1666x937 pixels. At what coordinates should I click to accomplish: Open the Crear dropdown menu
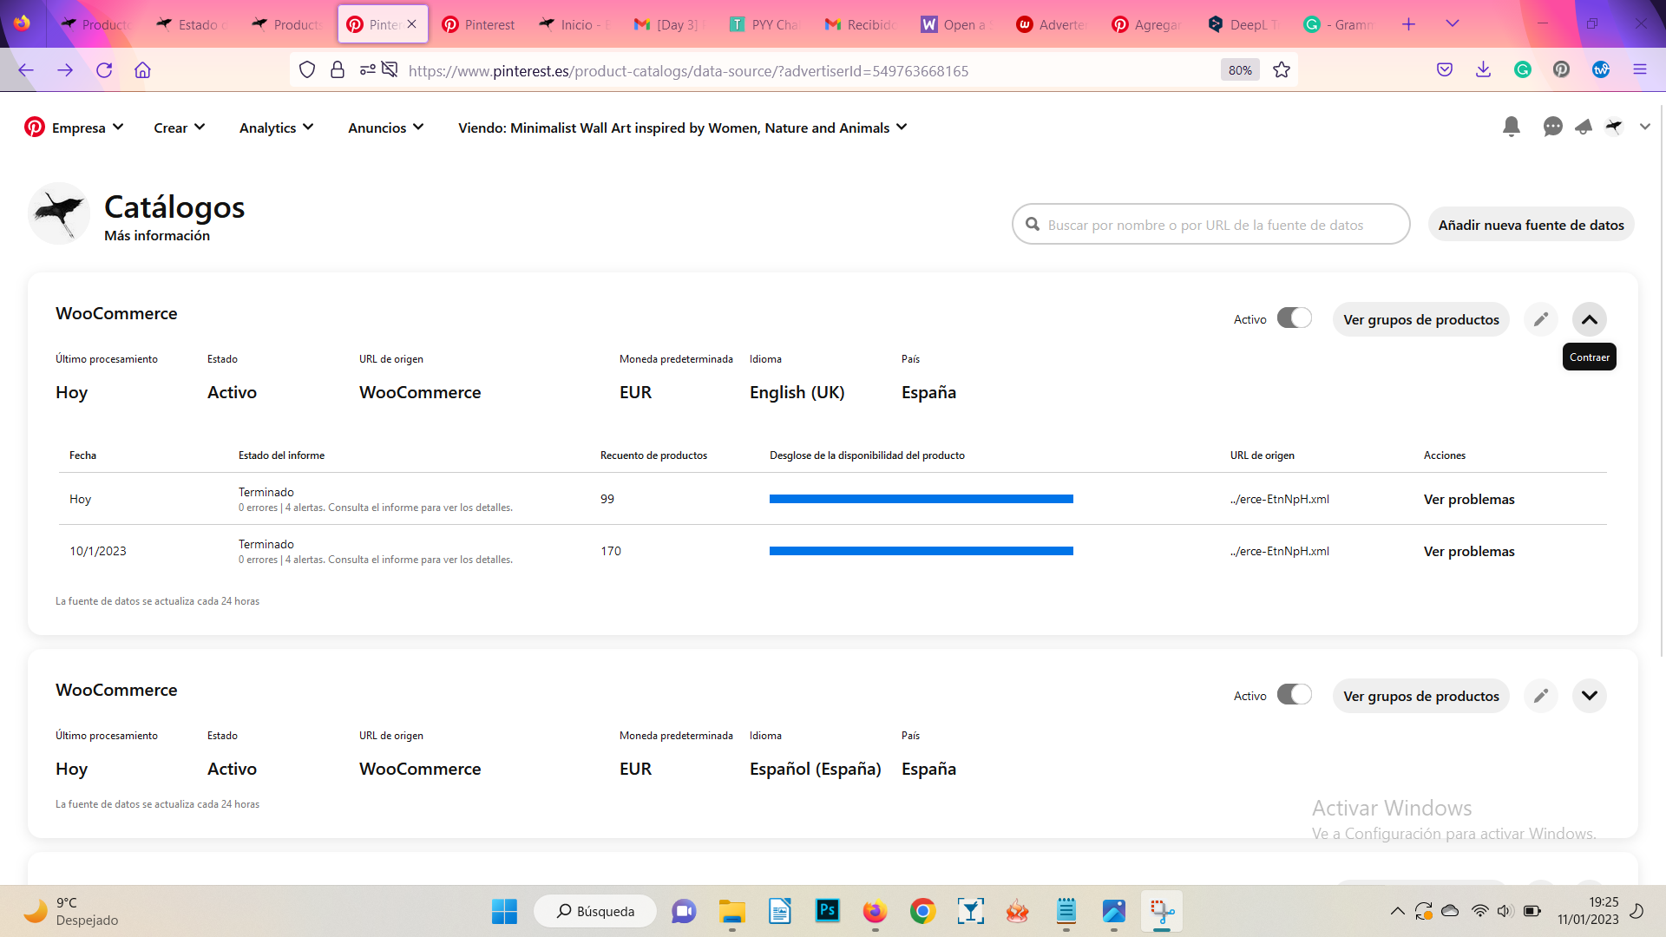point(180,128)
